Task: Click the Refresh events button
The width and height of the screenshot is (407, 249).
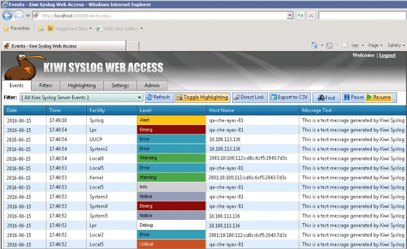Action: point(159,97)
